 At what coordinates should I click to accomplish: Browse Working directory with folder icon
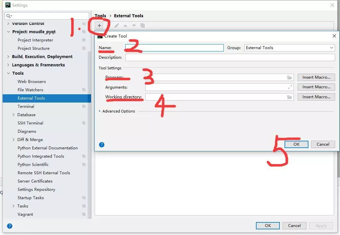tap(289, 97)
